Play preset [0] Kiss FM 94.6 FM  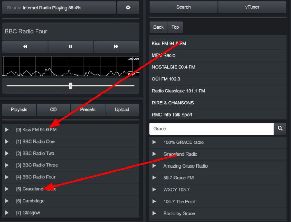pos(7,130)
